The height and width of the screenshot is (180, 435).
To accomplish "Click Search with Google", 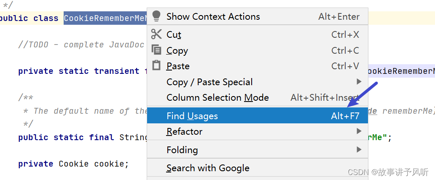I will click(208, 168).
